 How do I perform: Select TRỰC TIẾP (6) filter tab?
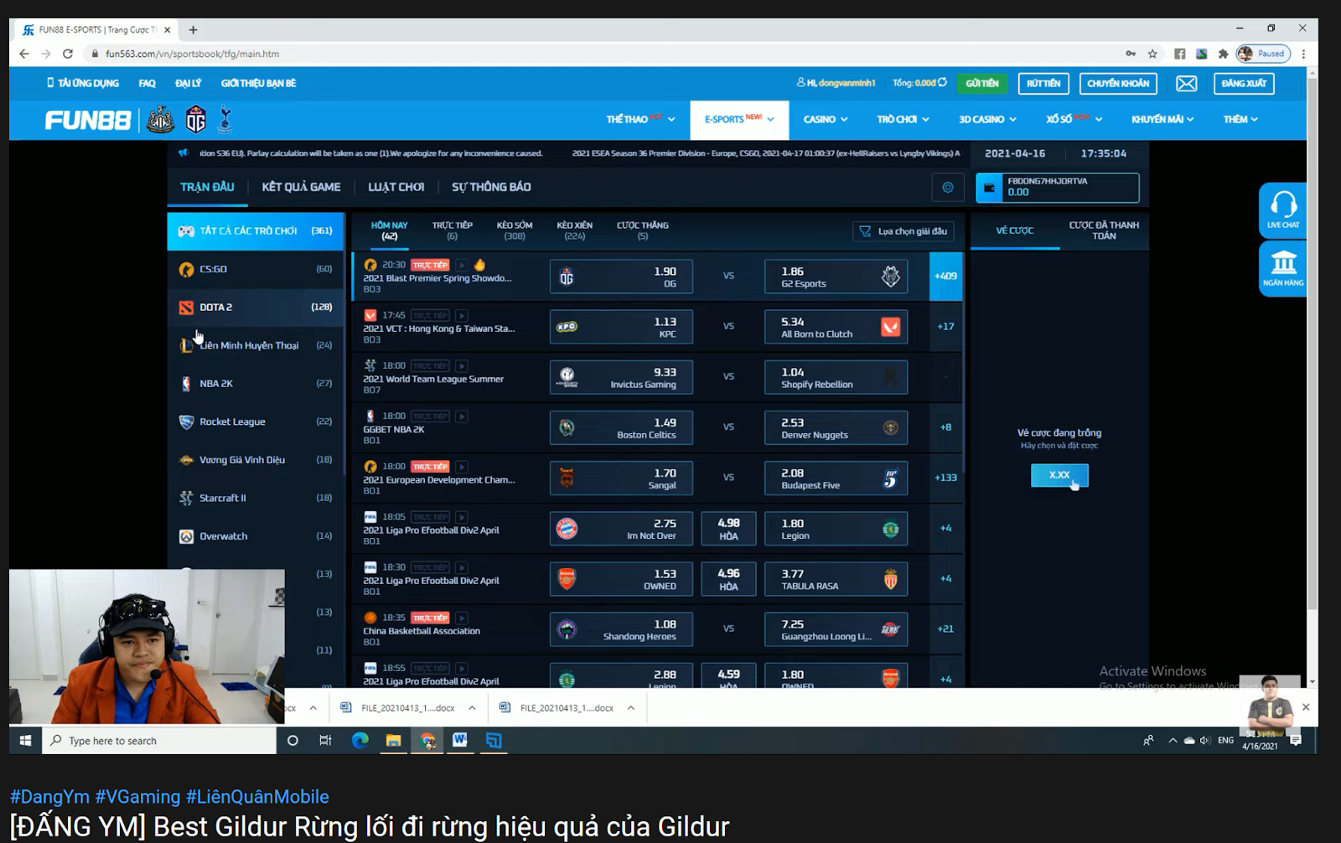click(452, 230)
